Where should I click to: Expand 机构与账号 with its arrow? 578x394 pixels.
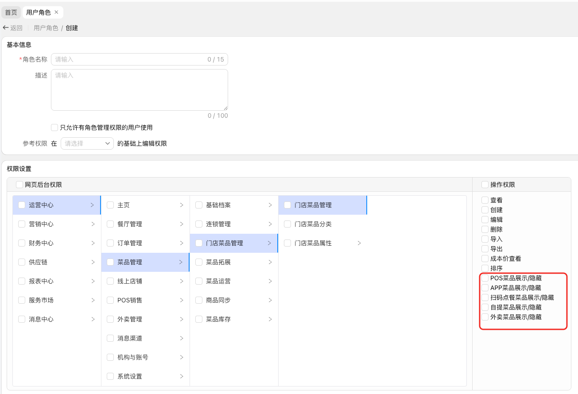181,357
